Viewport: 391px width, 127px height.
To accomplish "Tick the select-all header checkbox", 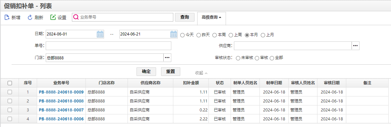I will click(x=10, y=83).
